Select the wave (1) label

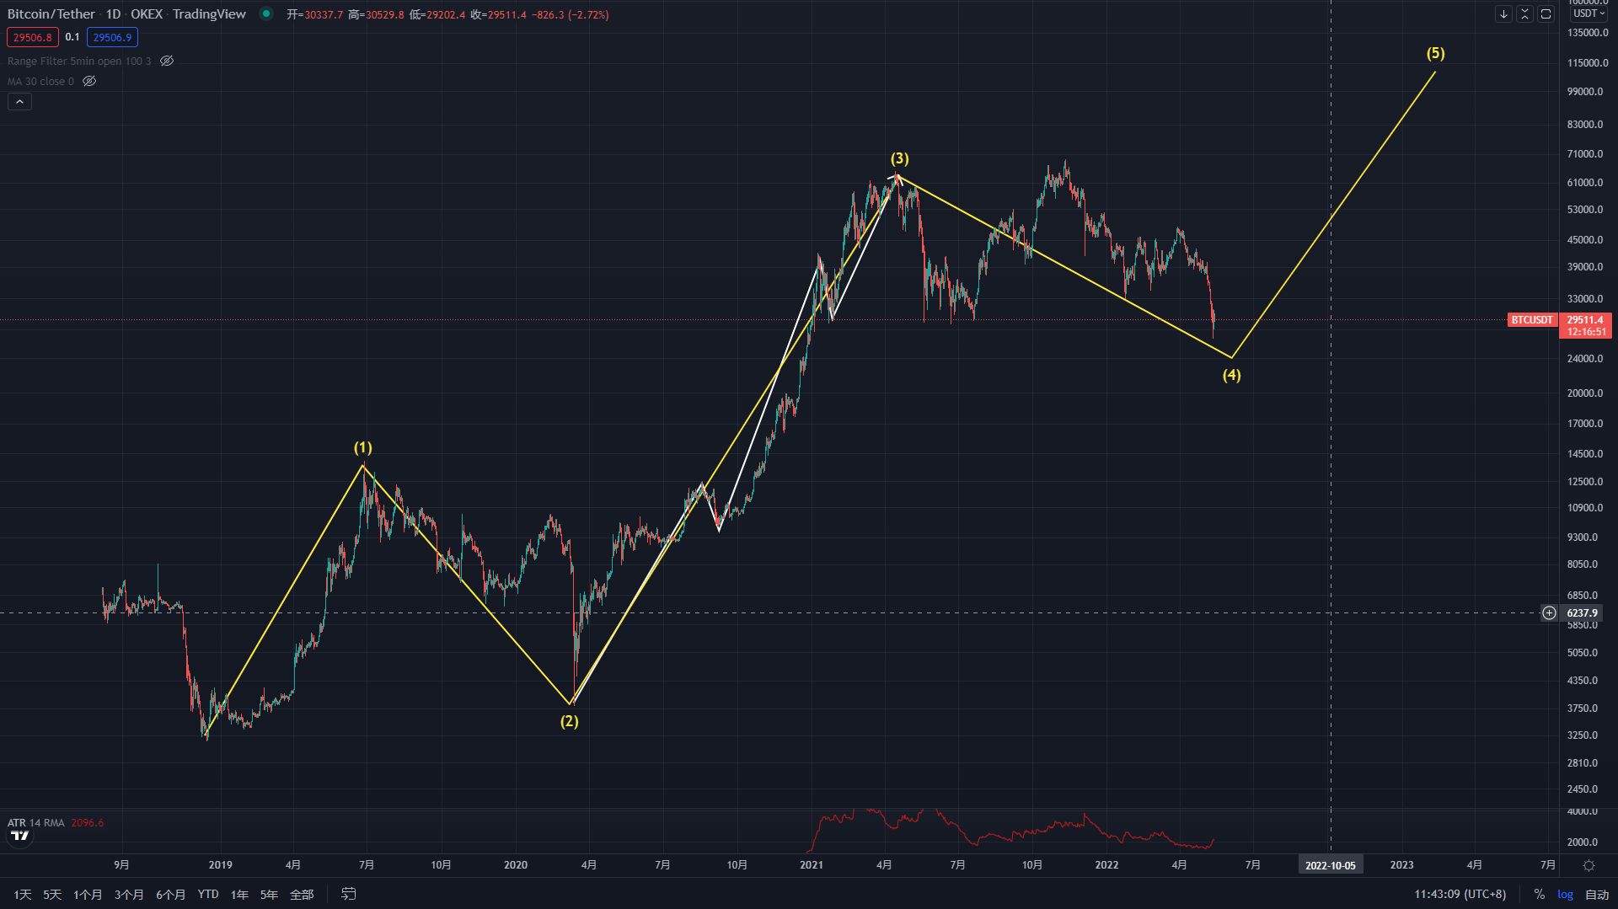(x=362, y=447)
